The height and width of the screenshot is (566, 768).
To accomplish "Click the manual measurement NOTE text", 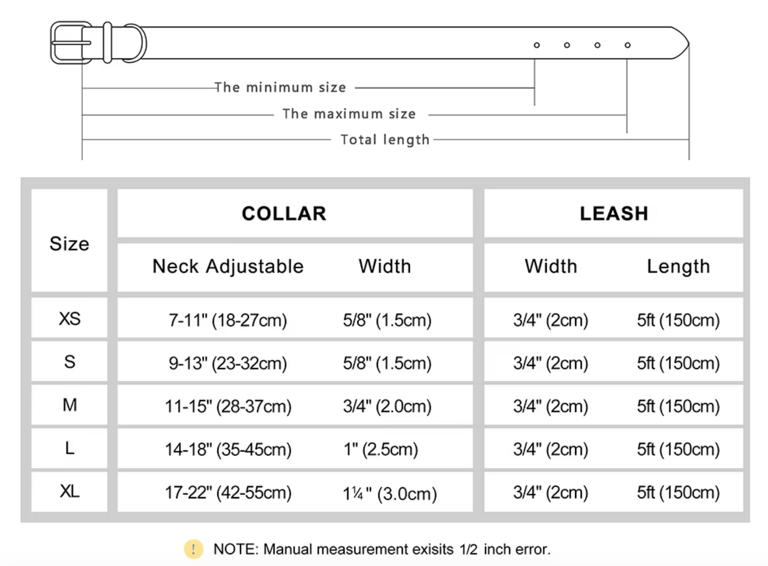I will pyautogui.click(x=382, y=549).
